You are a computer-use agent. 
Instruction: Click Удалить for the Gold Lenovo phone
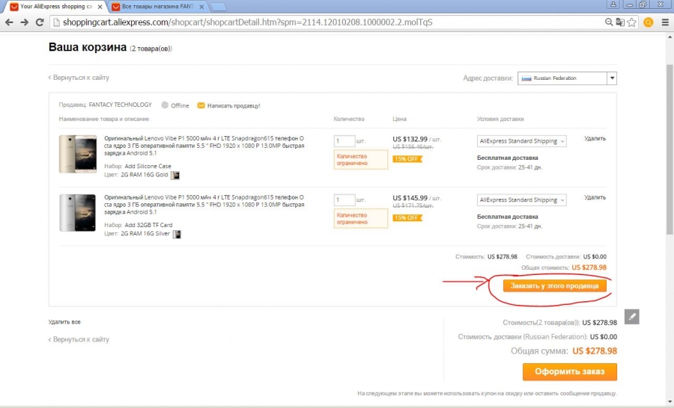595,138
